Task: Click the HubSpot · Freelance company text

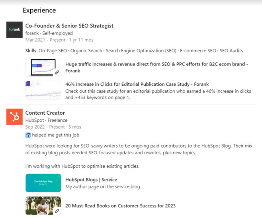Action: 46,120
